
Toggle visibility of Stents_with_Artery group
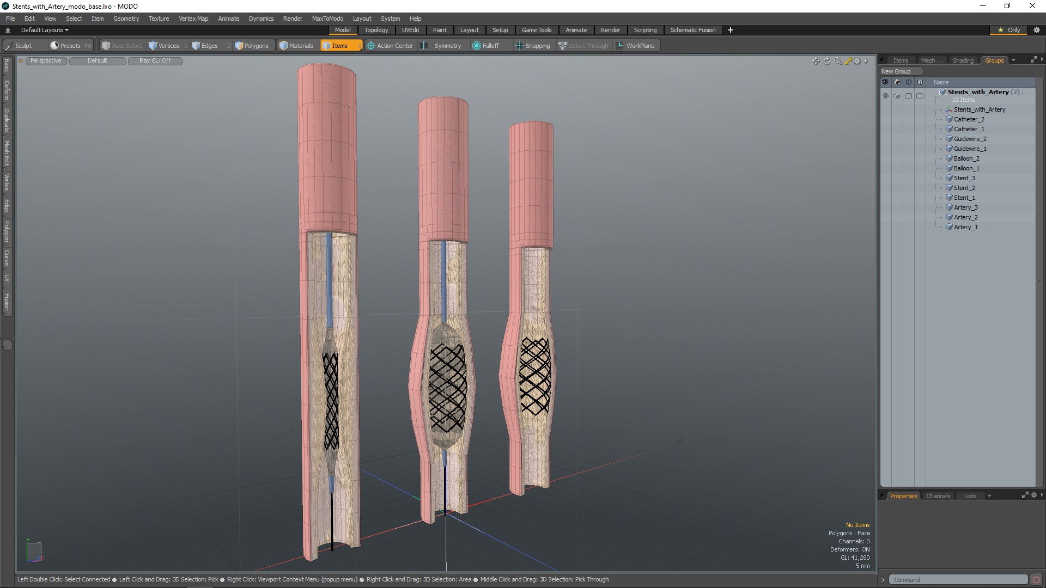click(x=885, y=96)
